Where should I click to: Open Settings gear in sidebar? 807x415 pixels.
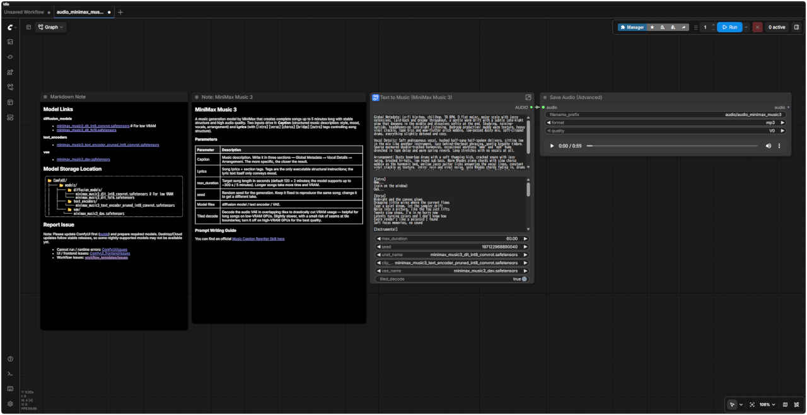point(10,404)
